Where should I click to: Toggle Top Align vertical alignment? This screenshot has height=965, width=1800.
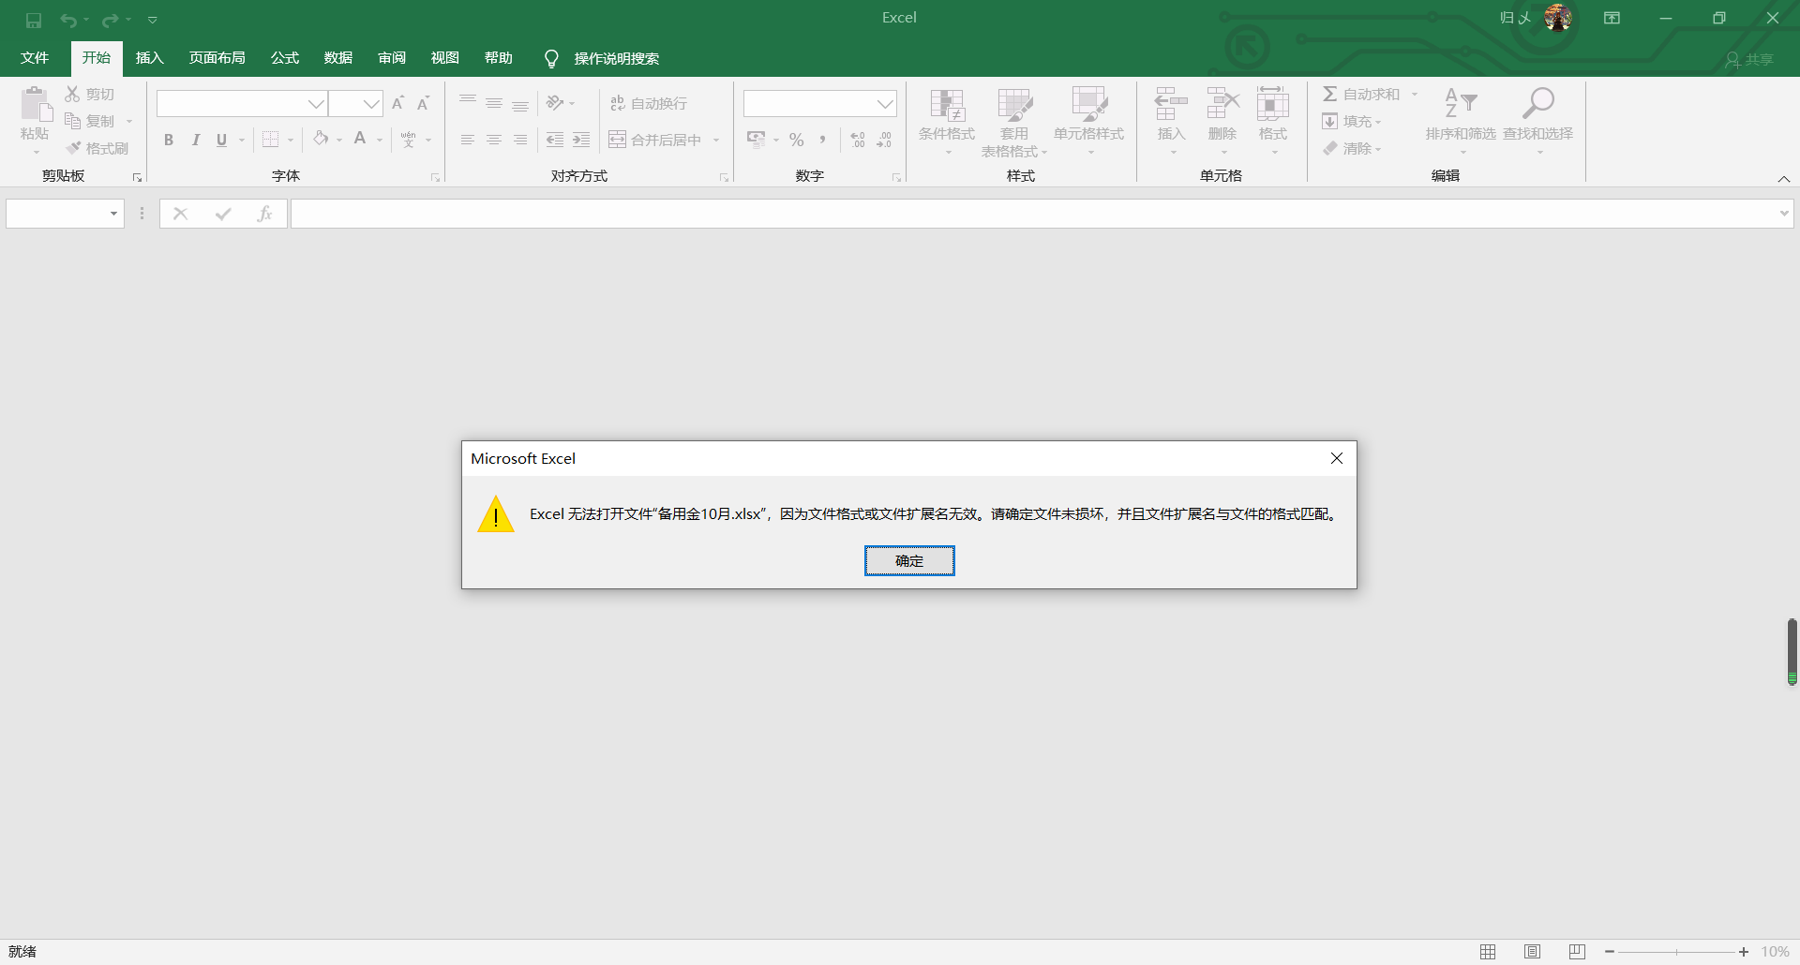tap(468, 102)
